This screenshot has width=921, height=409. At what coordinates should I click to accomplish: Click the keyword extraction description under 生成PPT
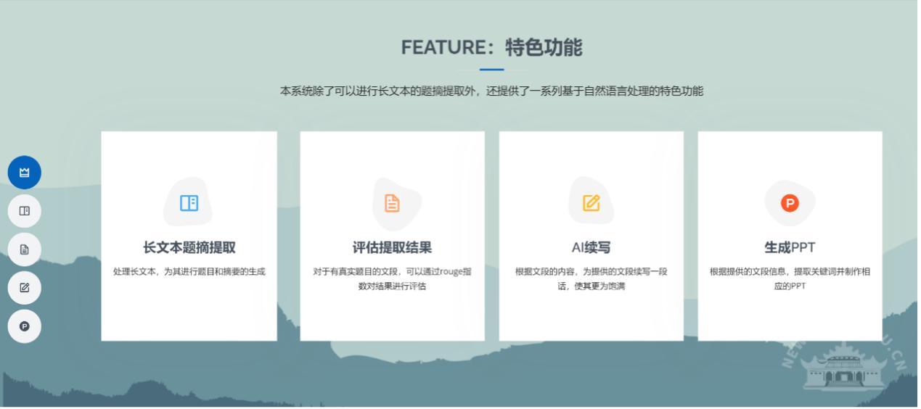(x=790, y=278)
